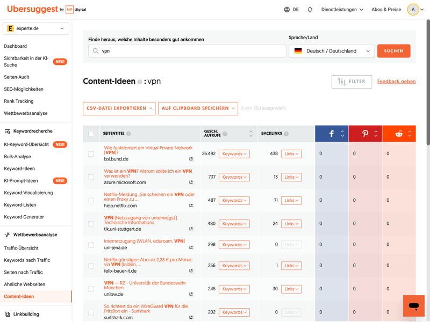The width and height of the screenshot is (430, 322).
Task: Open the Feedback geben link
Action: click(396, 82)
